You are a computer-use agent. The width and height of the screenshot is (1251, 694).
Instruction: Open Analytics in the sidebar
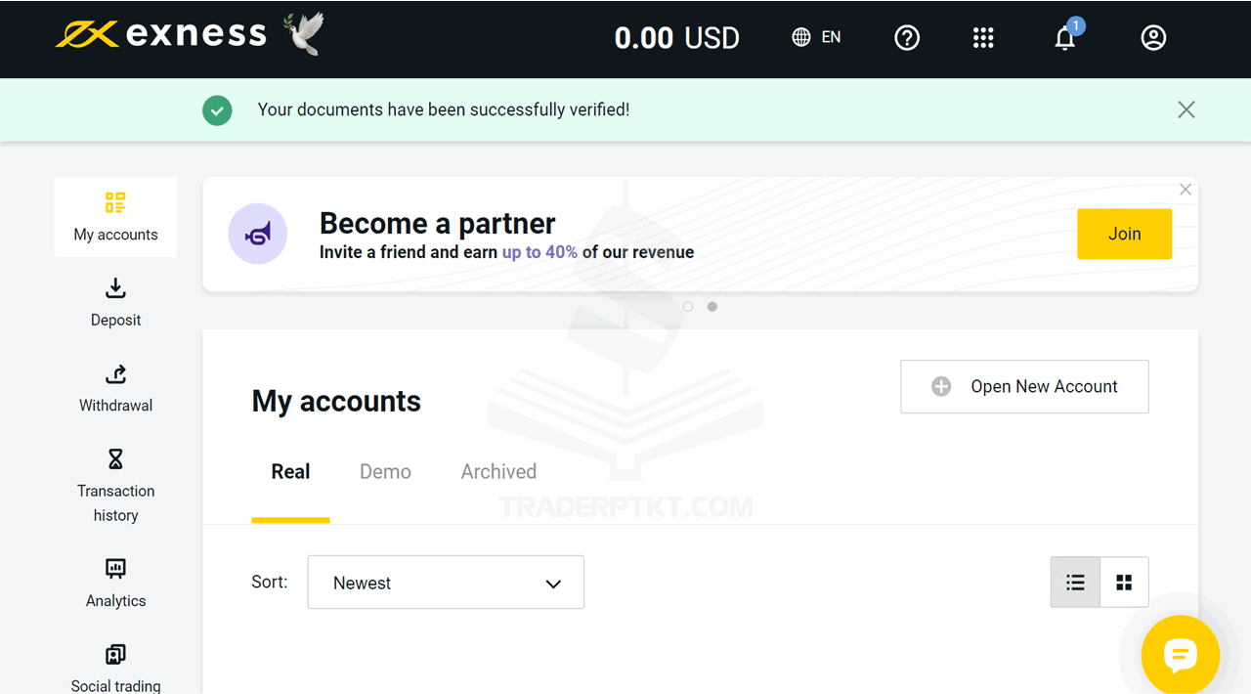[115, 584]
